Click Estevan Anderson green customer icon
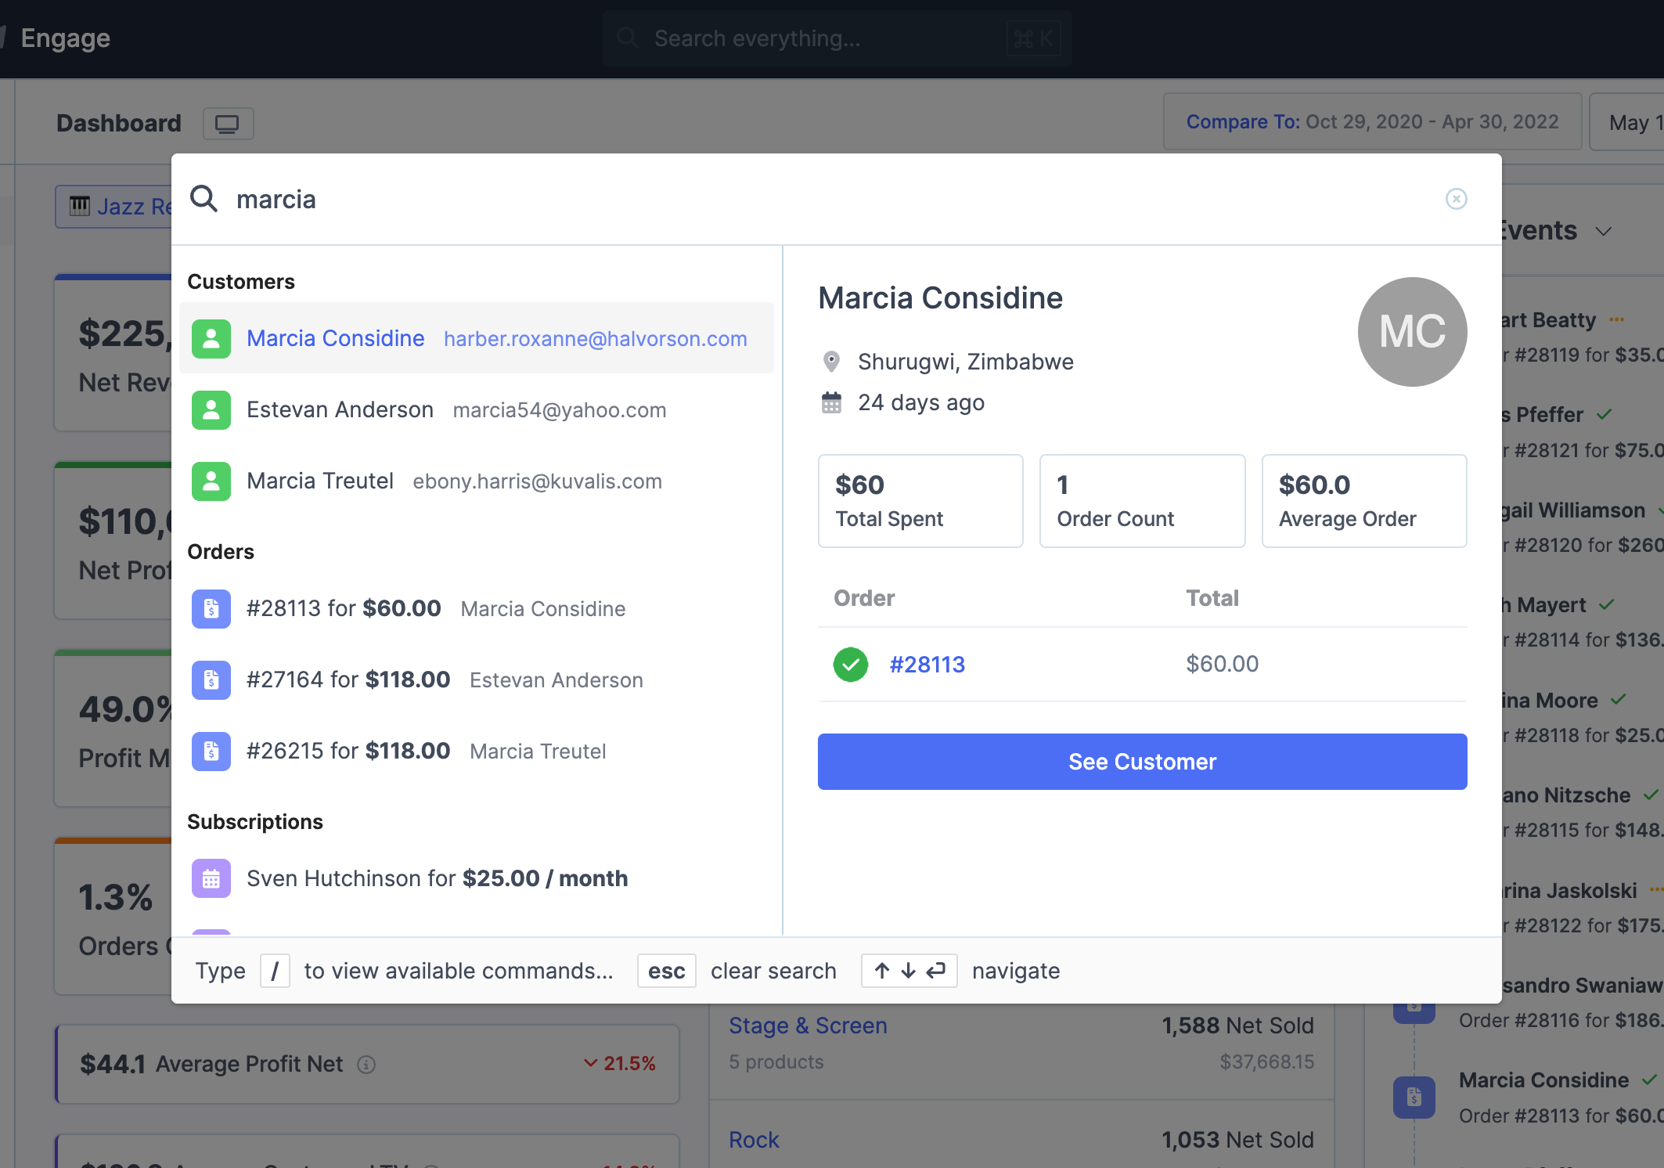 coord(211,409)
